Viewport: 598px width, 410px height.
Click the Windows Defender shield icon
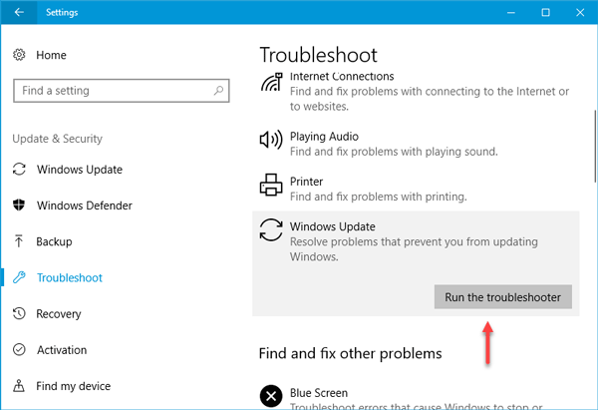click(20, 205)
